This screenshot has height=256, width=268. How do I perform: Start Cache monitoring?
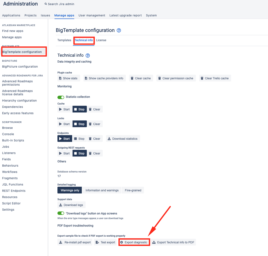pyautogui.click(x=65, y=109)
